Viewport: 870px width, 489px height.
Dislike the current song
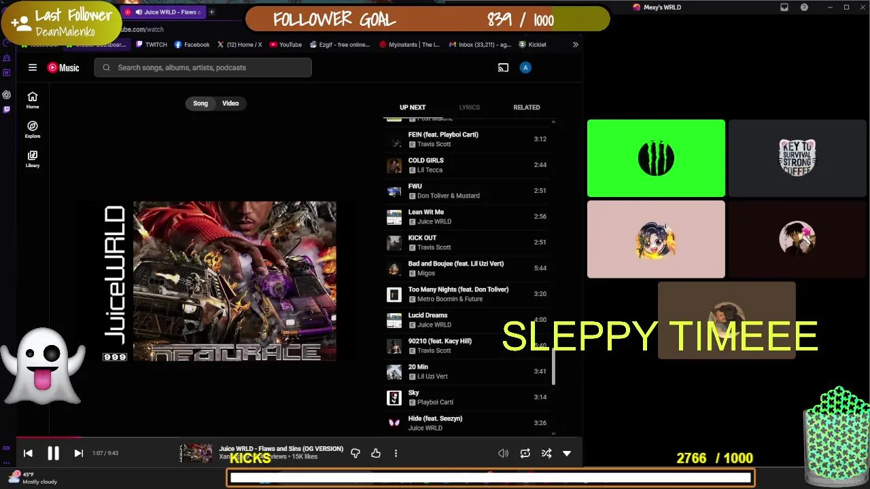click(355, 453)
